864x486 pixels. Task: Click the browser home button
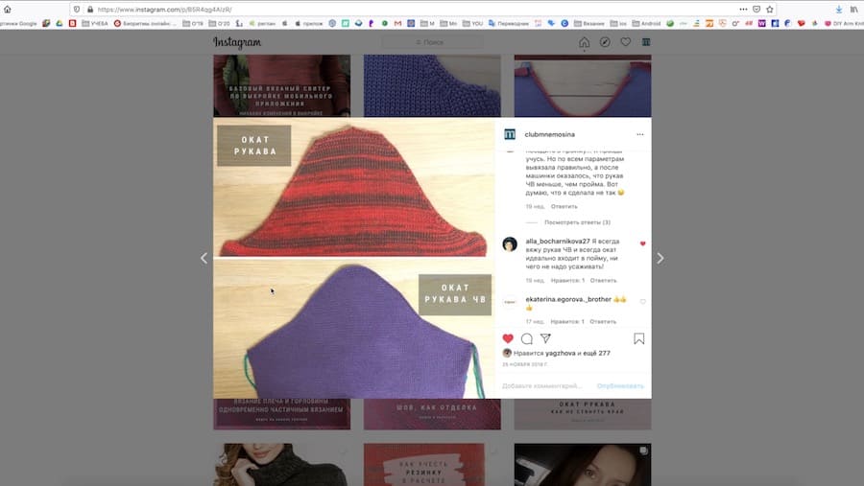point(7,10)
